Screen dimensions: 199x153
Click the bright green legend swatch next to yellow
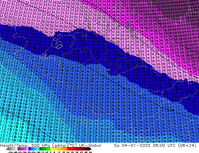pos(49,149)
